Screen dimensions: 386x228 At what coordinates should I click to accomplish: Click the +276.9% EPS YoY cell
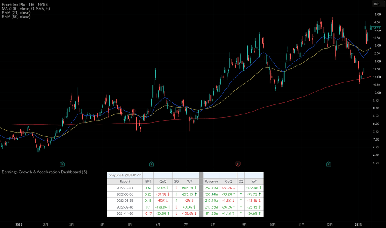[x=189, y=194]
